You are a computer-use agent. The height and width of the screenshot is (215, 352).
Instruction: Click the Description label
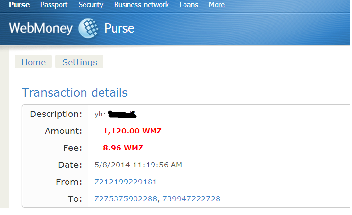click(x=56, y=114)
